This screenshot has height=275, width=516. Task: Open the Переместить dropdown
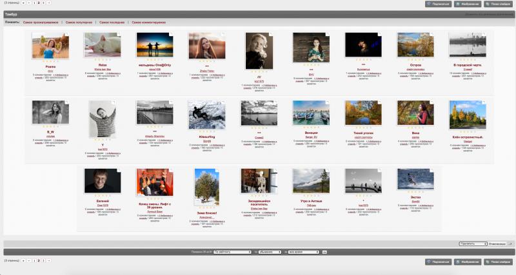point(473,244)
